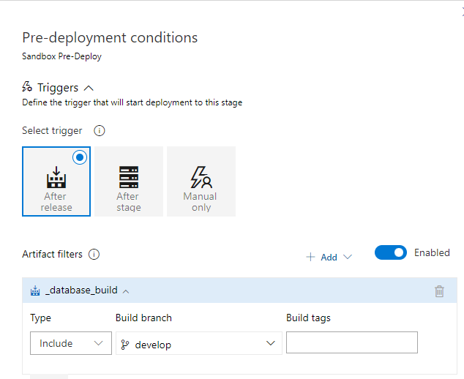
Task: Click the Select trigger info icon
Action: [100, 131]
